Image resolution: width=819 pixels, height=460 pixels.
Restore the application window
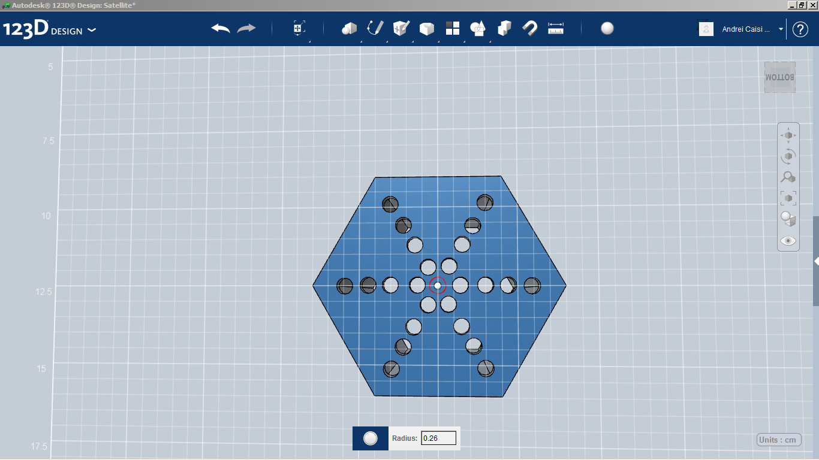click(x=802, y=5)
